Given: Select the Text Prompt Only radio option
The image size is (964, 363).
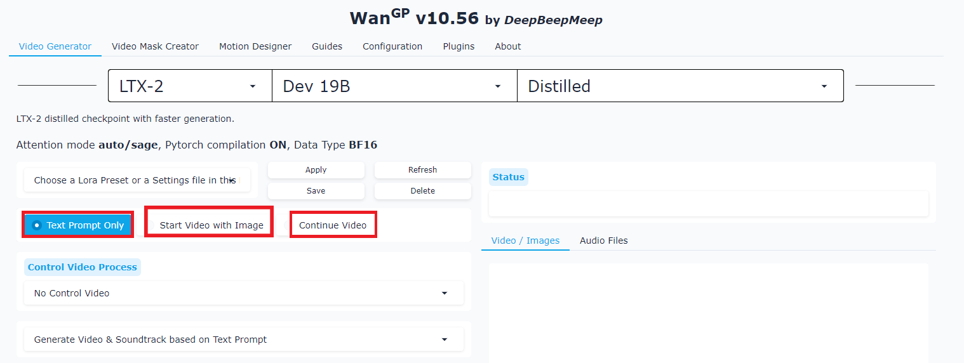Looking at the screenshot, I should 78,225.
